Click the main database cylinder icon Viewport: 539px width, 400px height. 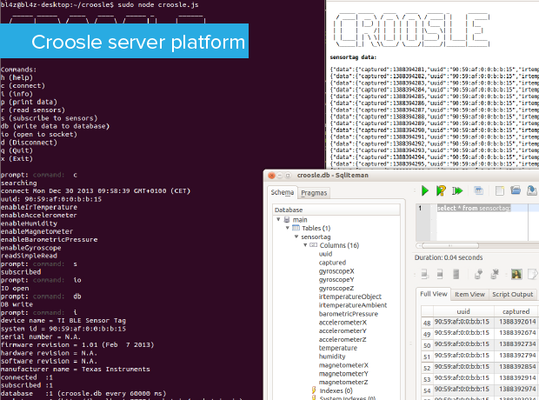[x=287, y=219]
